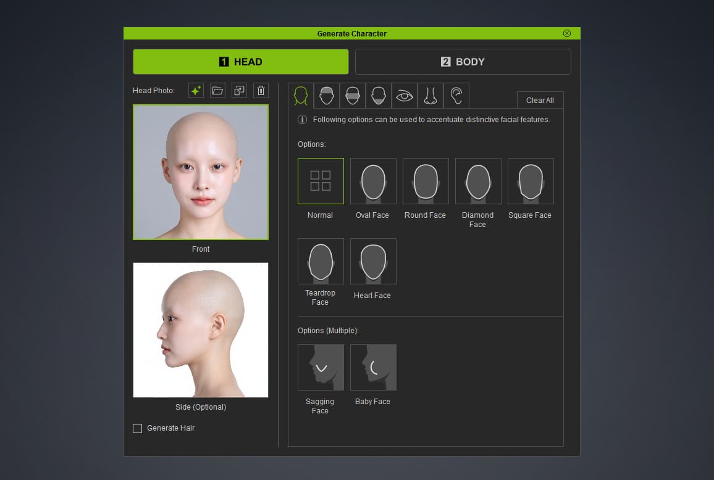Choose the Heart Face shape
Image resolution: width=714 pixels, height=480 pixels.
click(373, 261)
